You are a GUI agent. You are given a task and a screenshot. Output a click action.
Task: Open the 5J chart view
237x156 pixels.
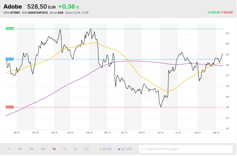tap(75, 149)
